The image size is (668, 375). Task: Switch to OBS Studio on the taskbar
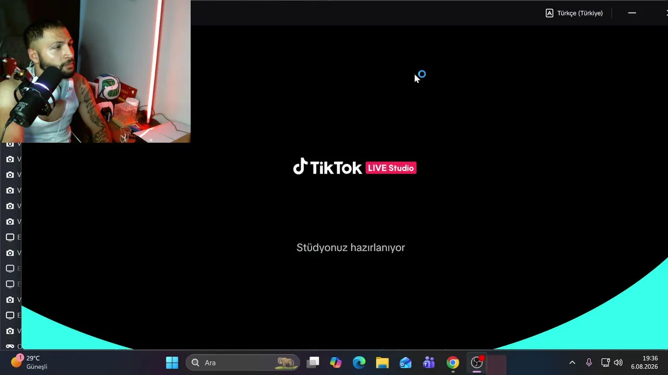click(x=476, y=362)
